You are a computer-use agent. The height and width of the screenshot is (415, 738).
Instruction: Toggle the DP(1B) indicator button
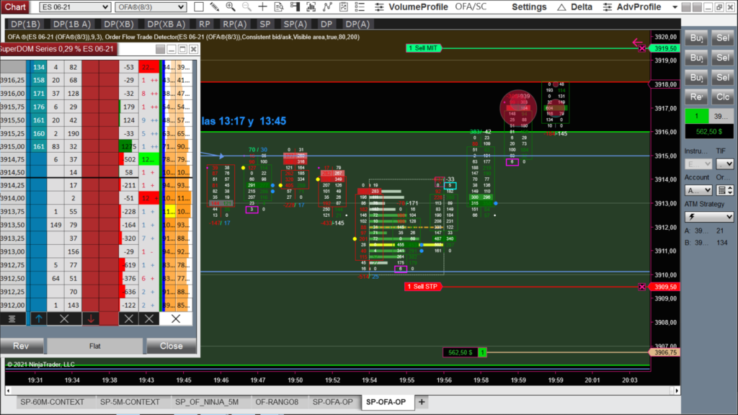25,24
